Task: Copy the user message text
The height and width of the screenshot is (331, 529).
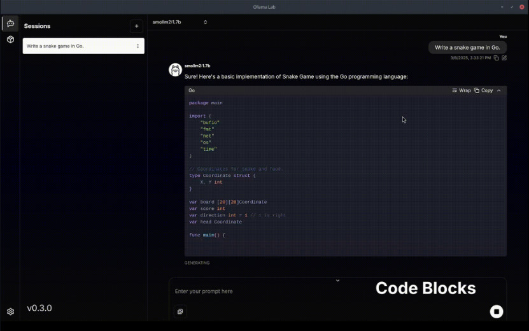Action: pyautogui.click(x=497, y=58)
